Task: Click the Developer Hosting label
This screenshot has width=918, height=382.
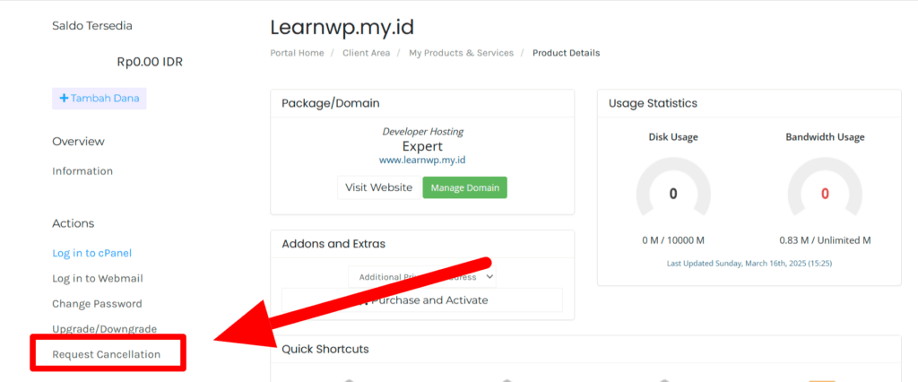Action: coord(423,132)
